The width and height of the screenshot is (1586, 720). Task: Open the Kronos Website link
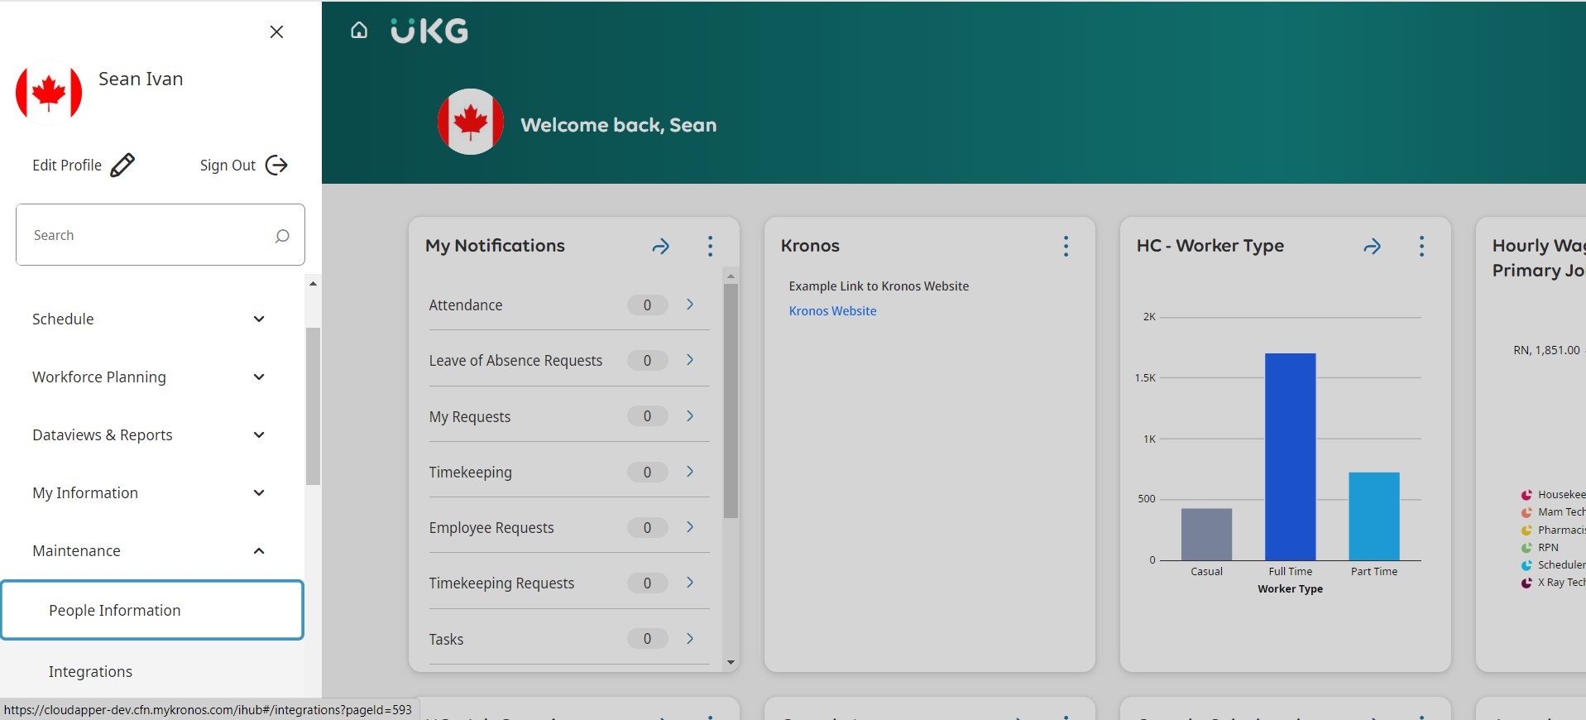(x=832, y=311)
